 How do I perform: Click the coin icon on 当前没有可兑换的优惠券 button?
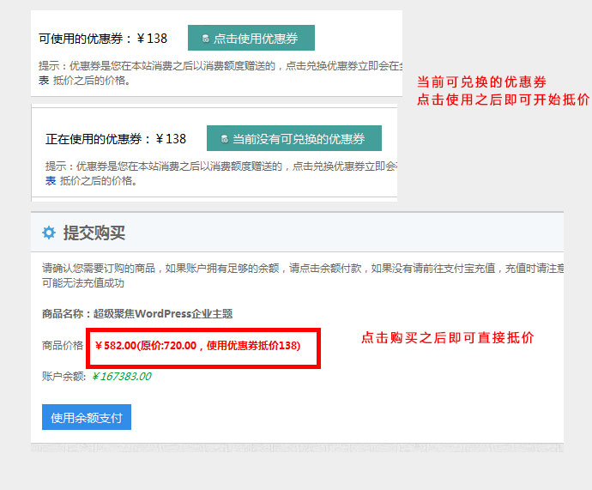coord(224,139)
